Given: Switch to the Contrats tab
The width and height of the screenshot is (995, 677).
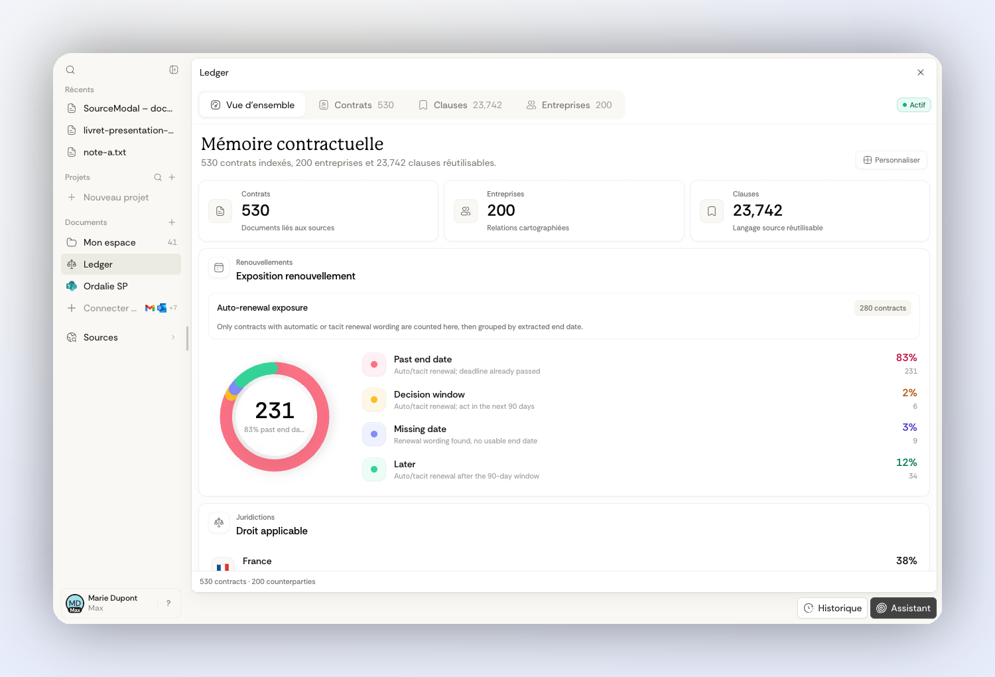Looking at the screenshot, I should [x=356, y=105].
